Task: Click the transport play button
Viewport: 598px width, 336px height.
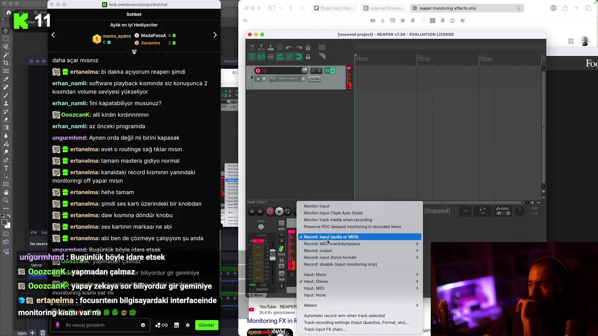Action: pos(279,211)
